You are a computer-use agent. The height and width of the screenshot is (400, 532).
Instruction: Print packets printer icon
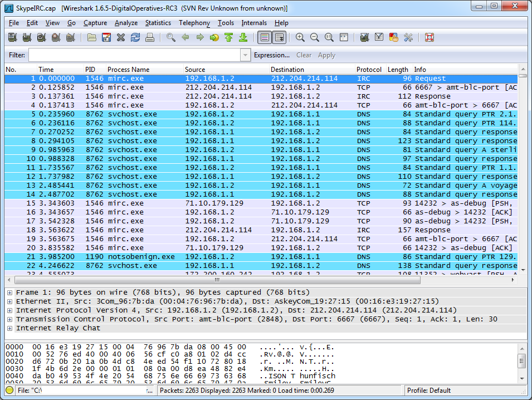point(150,37)
